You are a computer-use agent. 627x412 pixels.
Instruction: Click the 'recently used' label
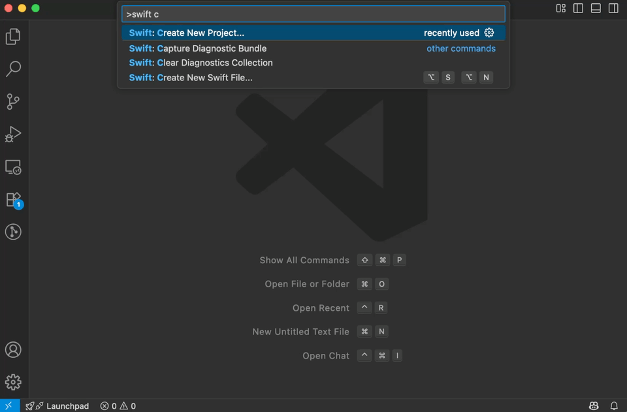(451, 33)
